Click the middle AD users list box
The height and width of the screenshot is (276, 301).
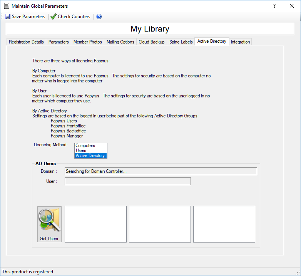[160, 224]
